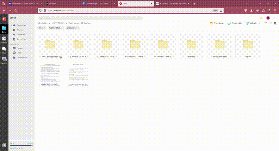The height and width of the screenshot is (151, 279).
Task: Switch to grid thumbnail view
Action: (x=275, y=23)
